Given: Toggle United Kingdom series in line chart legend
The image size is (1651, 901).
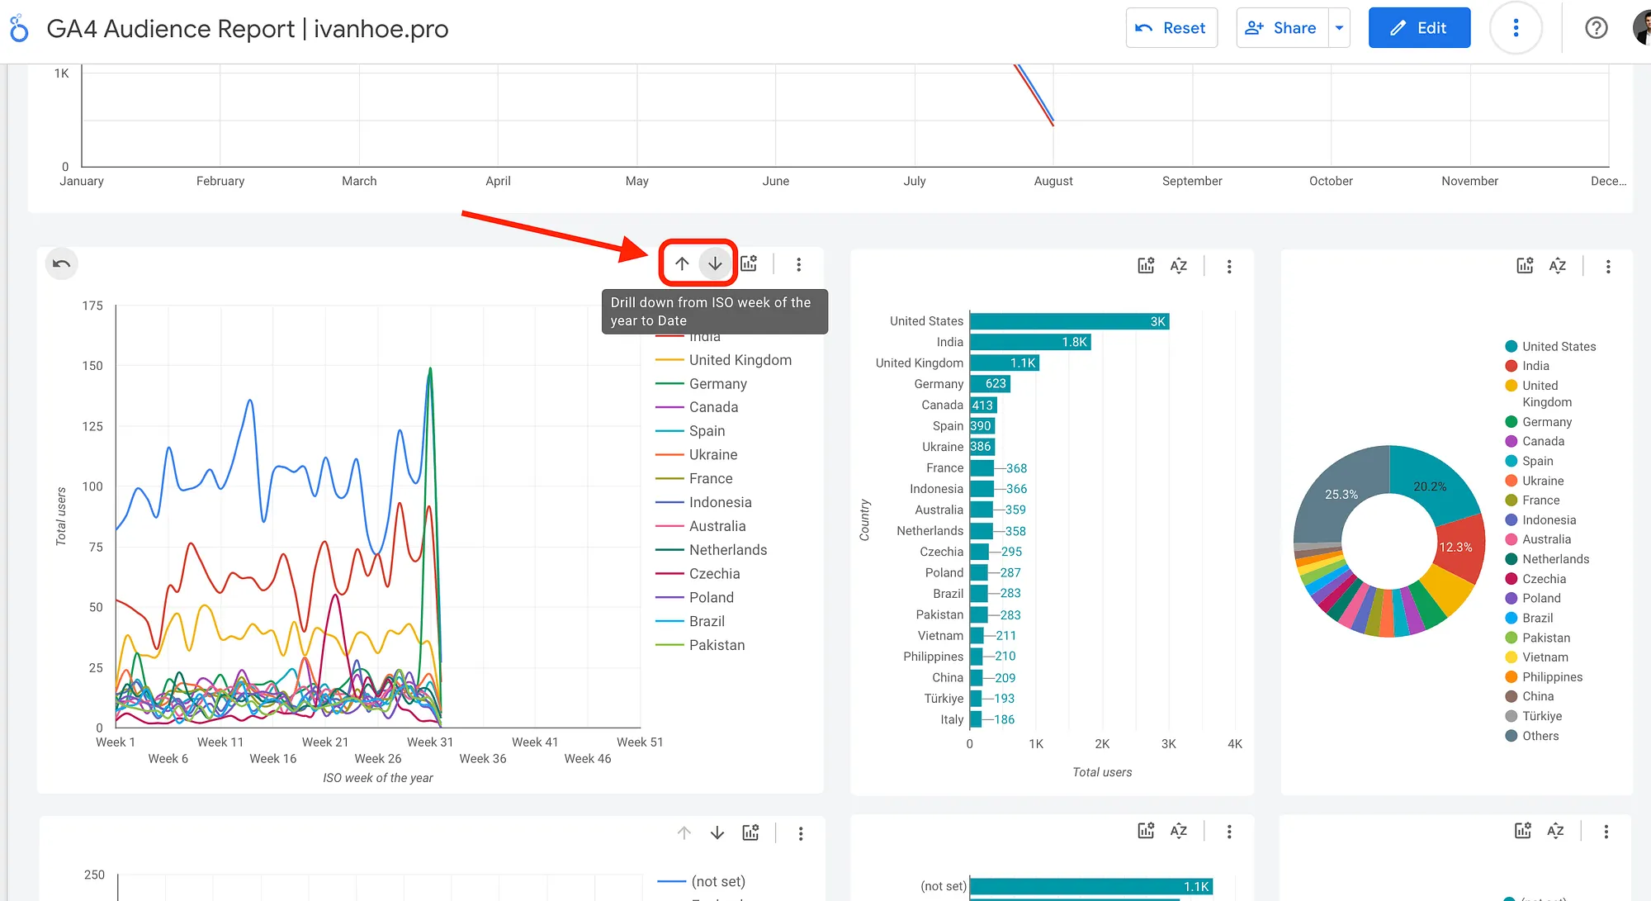Looking at the screenshot, I should pyautogui.click(x=740, y=360).
